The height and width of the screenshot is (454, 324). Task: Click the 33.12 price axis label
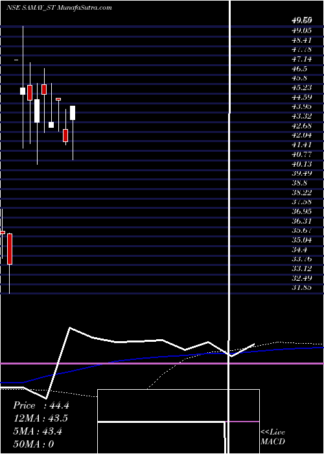coord(302,269)
